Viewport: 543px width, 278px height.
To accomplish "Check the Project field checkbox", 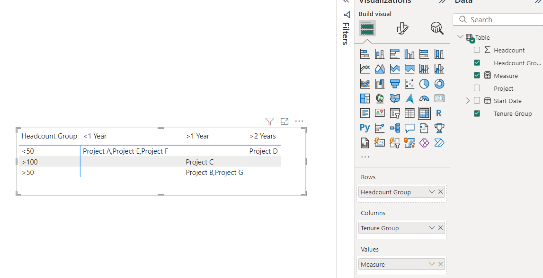I will click(x=477, y=88).
